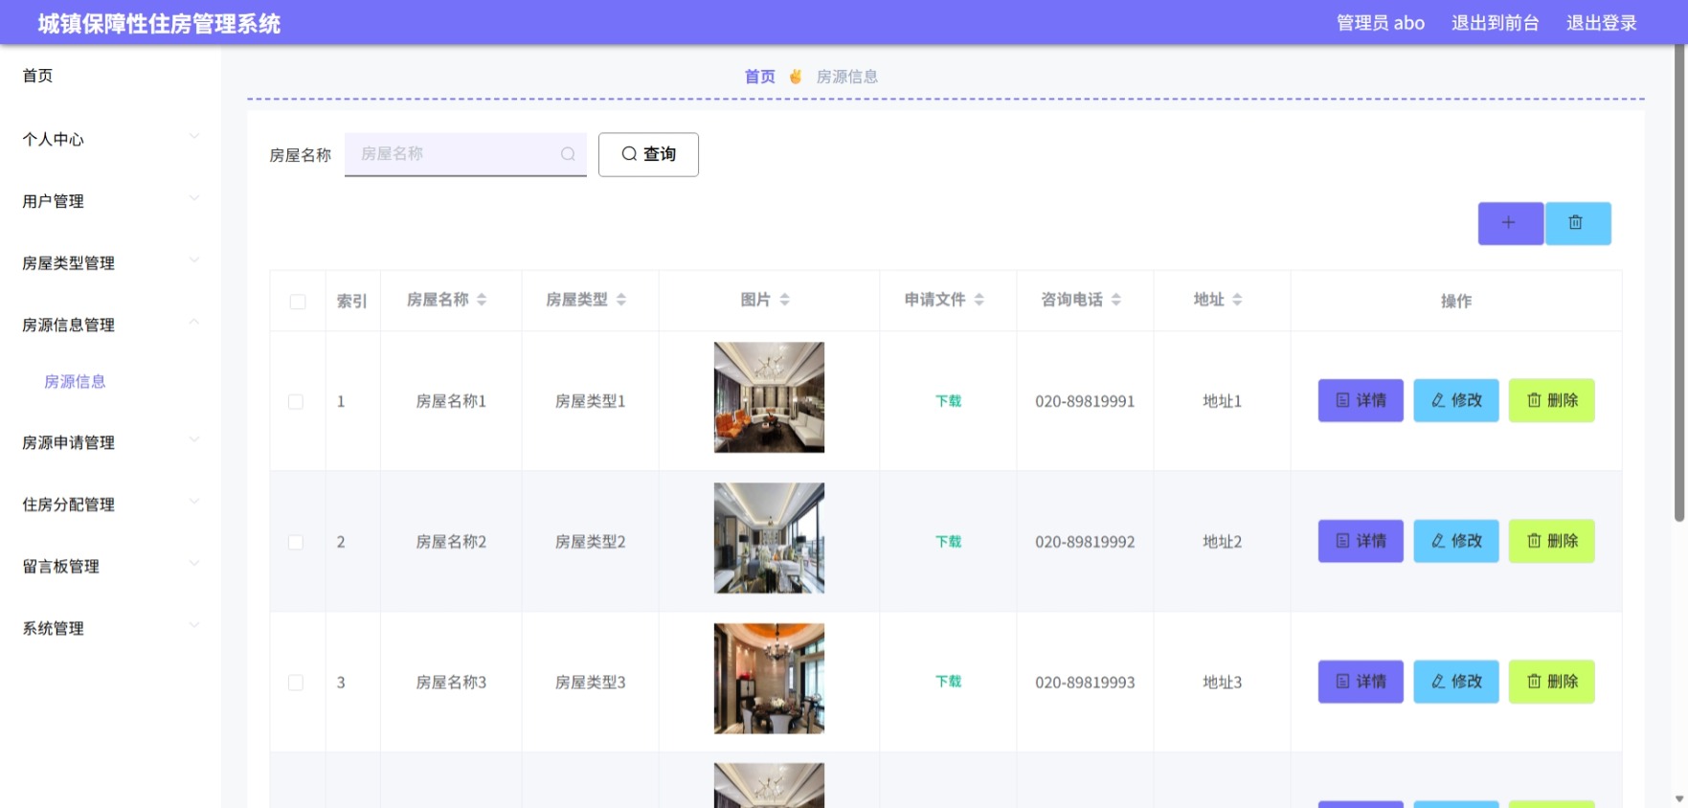This screenshot has height=808, width=1688.
Task: Check the row 3 checkbox
Action: [296, 683]
